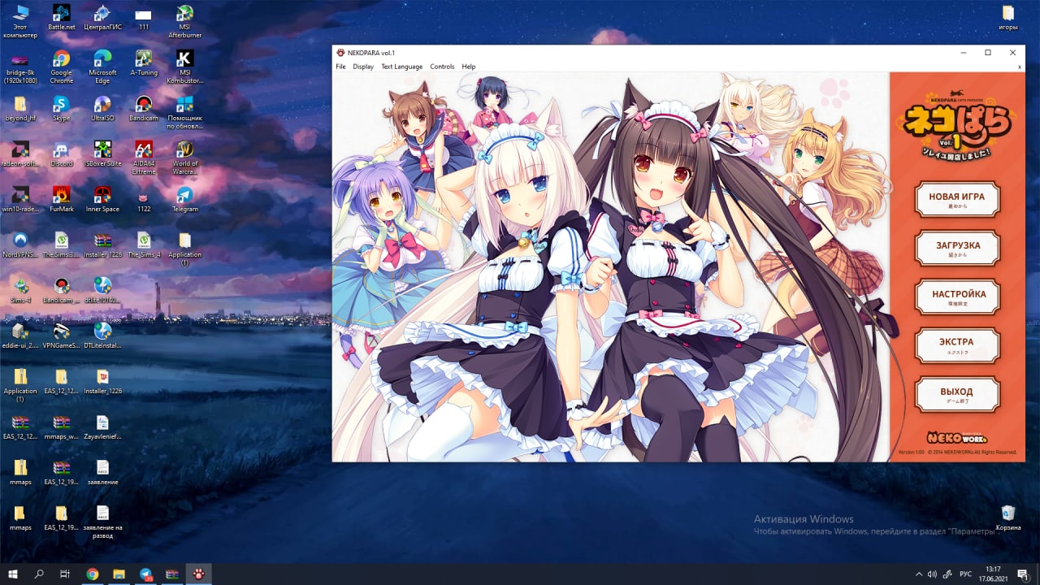
Task: Launch MSI Afterburner shortcut
Action: pos(184,21)
